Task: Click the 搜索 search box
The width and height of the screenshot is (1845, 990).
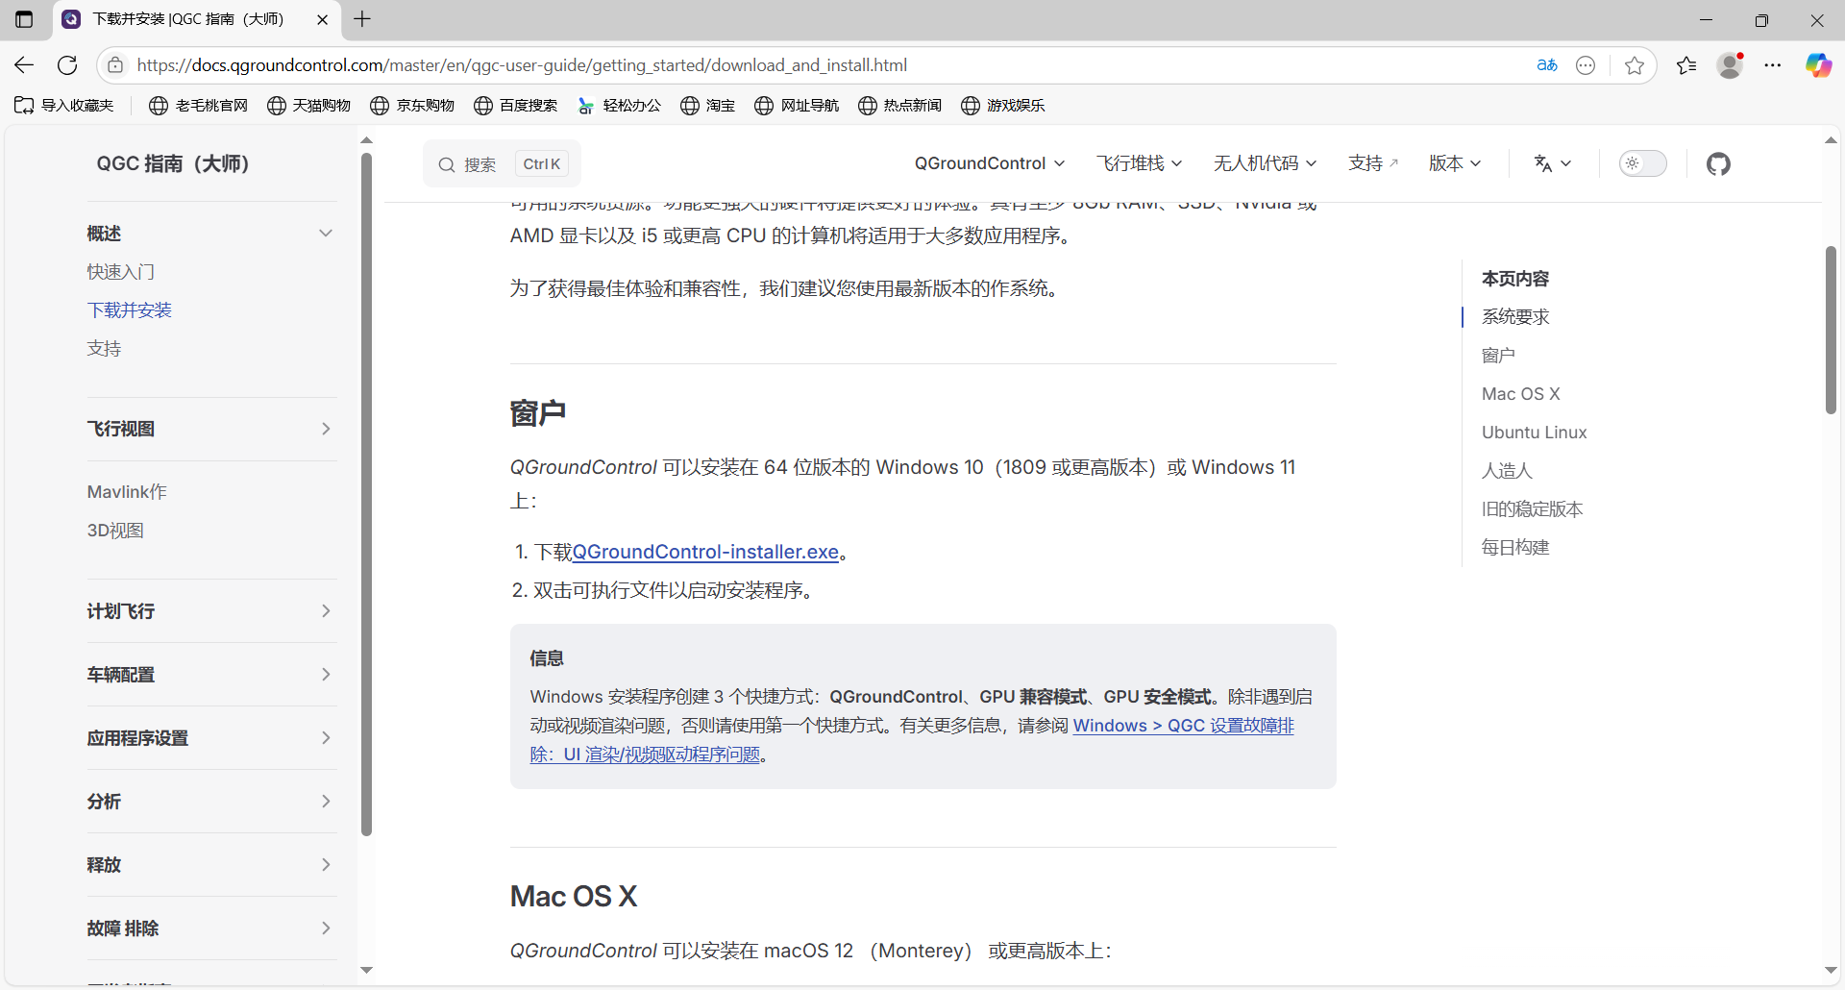Action: tap(501, 164)
